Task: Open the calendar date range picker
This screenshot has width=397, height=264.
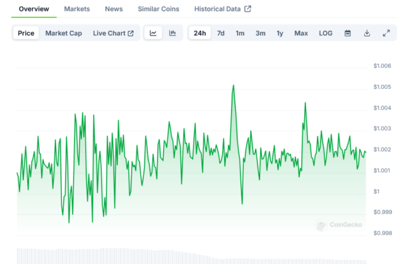Action: point(347,33)
